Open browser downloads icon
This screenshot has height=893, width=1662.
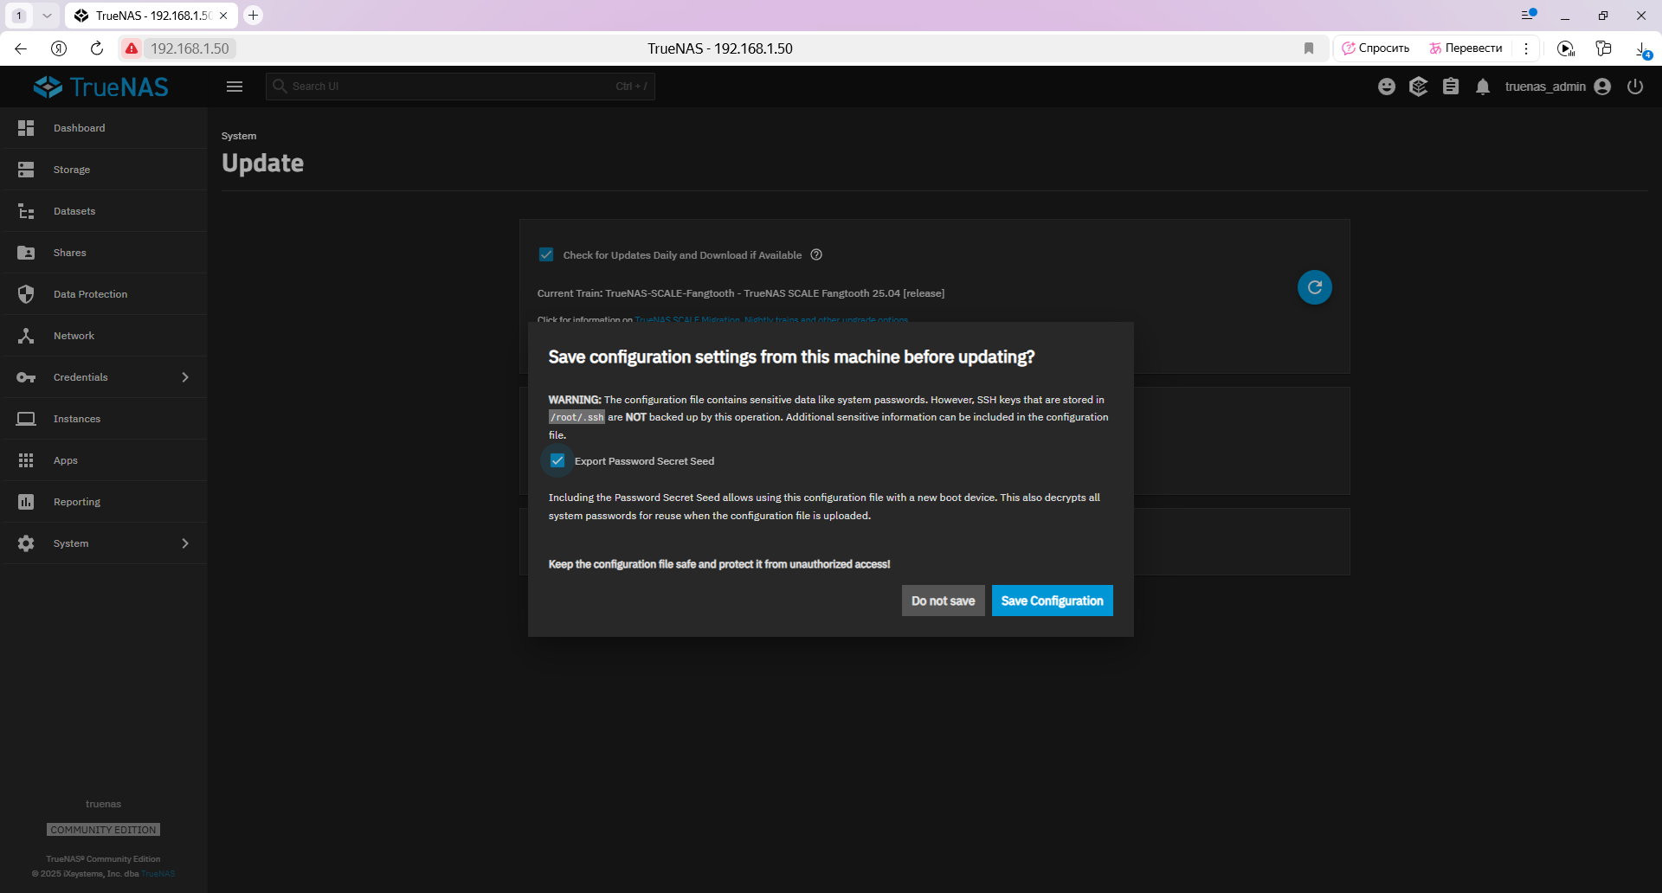pos(1642,48)
